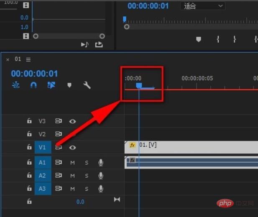The image size is (258, 217).
Task: Mute track A3
Action: click(73, 189)
